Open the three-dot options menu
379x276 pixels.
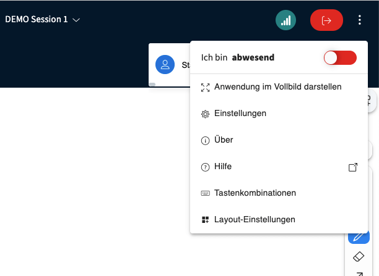(360, 20)
